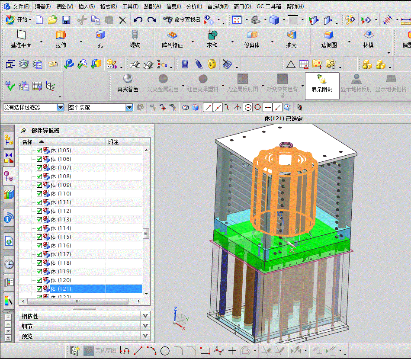Open the selection filter dropdown (没有选择过滤器)
The height and width of the screenshot is (359, 411).
[x=61, y=107]
